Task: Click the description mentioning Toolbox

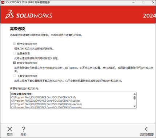Action: click(x=84, y=69)
